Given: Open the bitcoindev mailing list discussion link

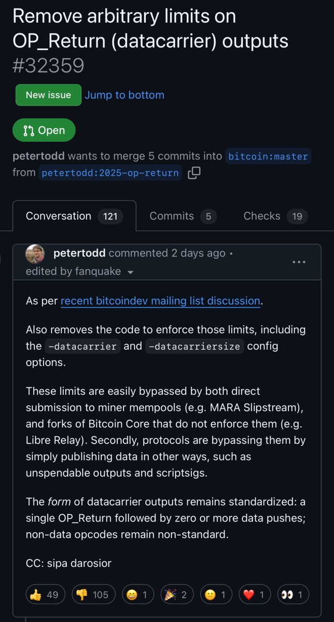Looking at the screenshot, I should point(160,301).
